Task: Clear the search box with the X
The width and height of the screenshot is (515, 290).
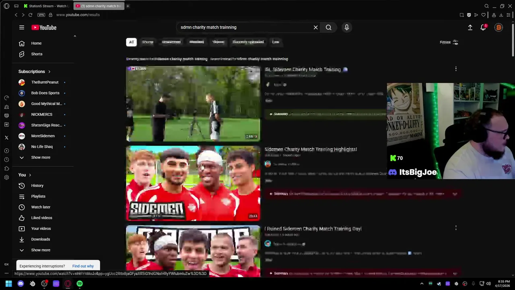Action: [x=315, y=27]
